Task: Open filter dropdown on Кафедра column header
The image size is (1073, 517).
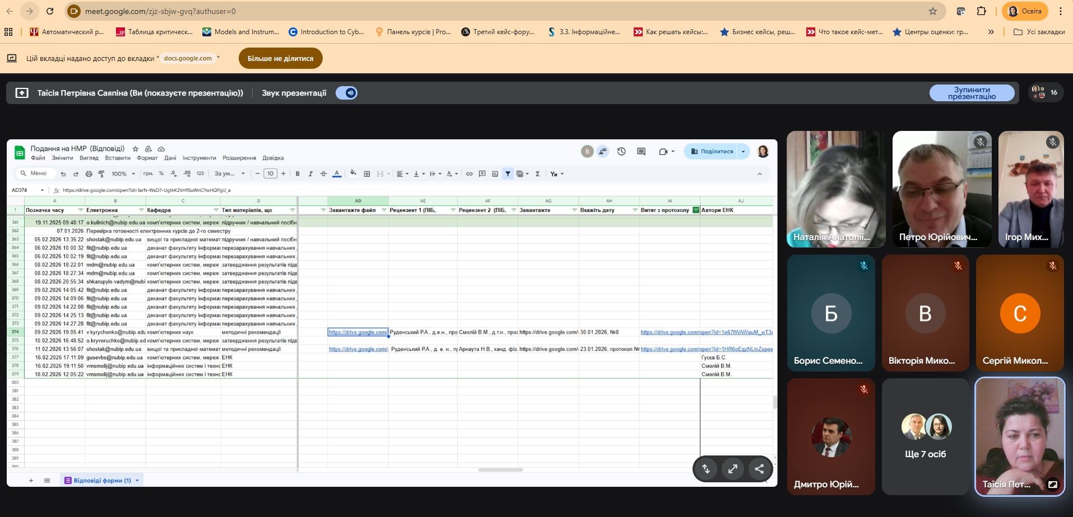Action: point(216,210)
